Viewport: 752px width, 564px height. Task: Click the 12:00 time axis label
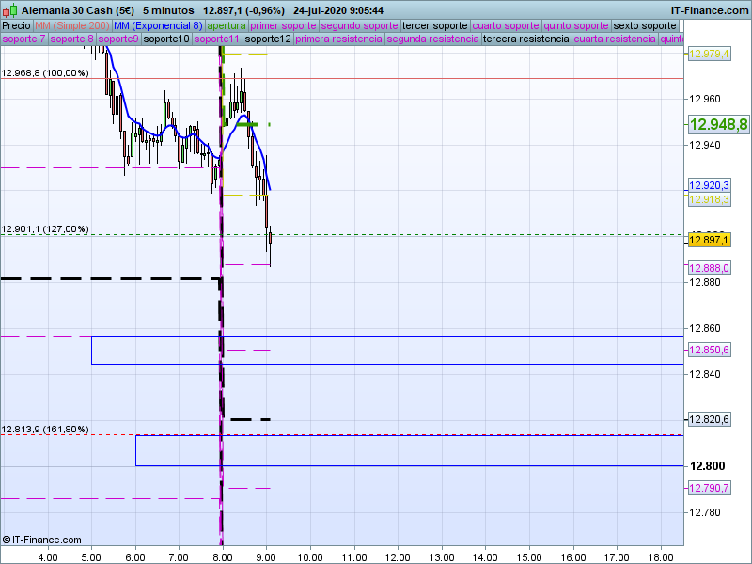(398, 557)
